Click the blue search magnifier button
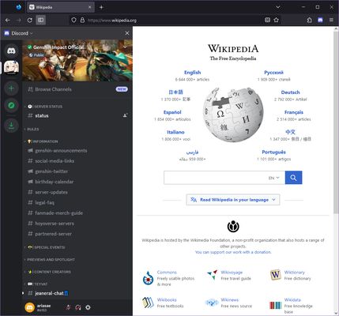This screenshot has height=316, width=339. pos(293,178)
